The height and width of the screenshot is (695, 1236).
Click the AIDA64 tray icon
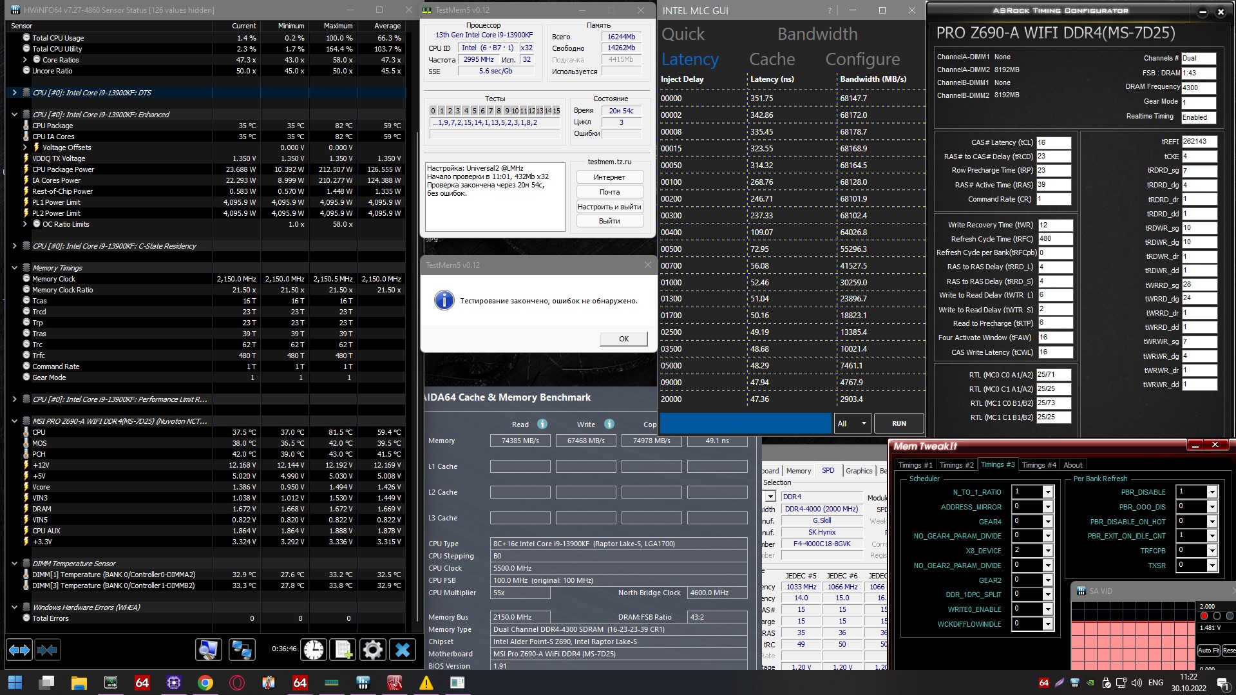click(x=1044, y=683)
